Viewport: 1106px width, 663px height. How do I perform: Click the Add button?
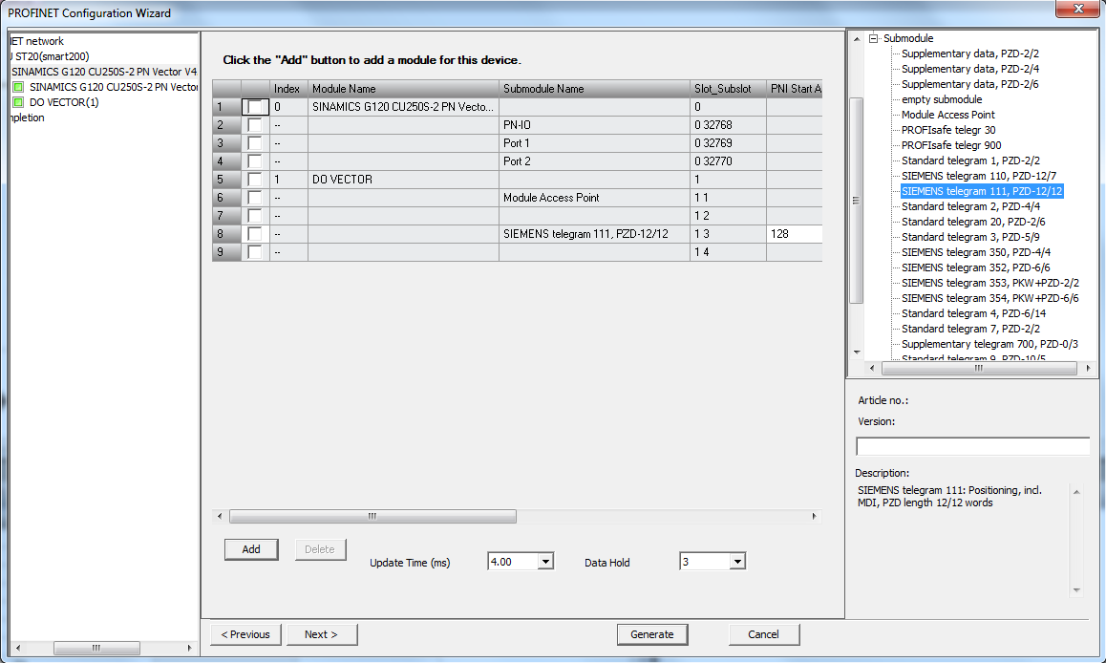(251, 549)
